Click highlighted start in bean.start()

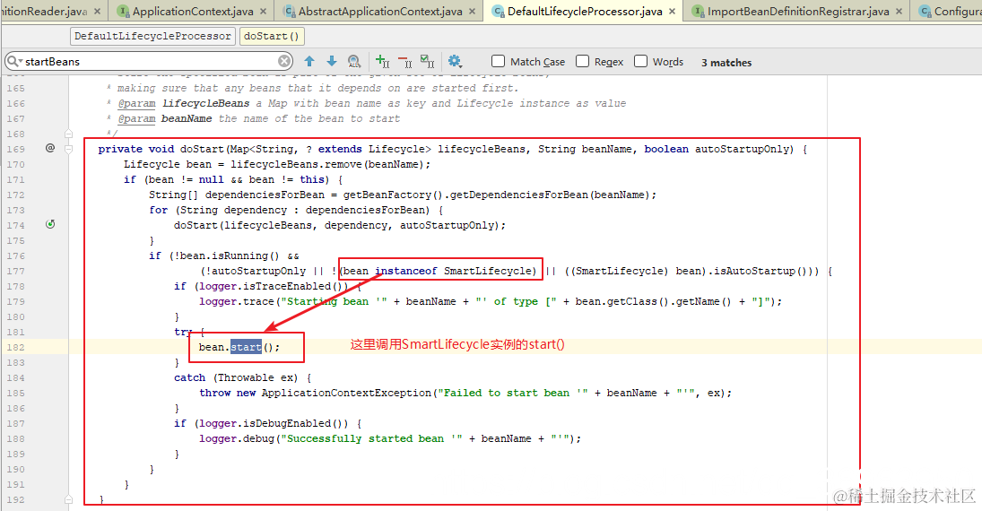246,347
